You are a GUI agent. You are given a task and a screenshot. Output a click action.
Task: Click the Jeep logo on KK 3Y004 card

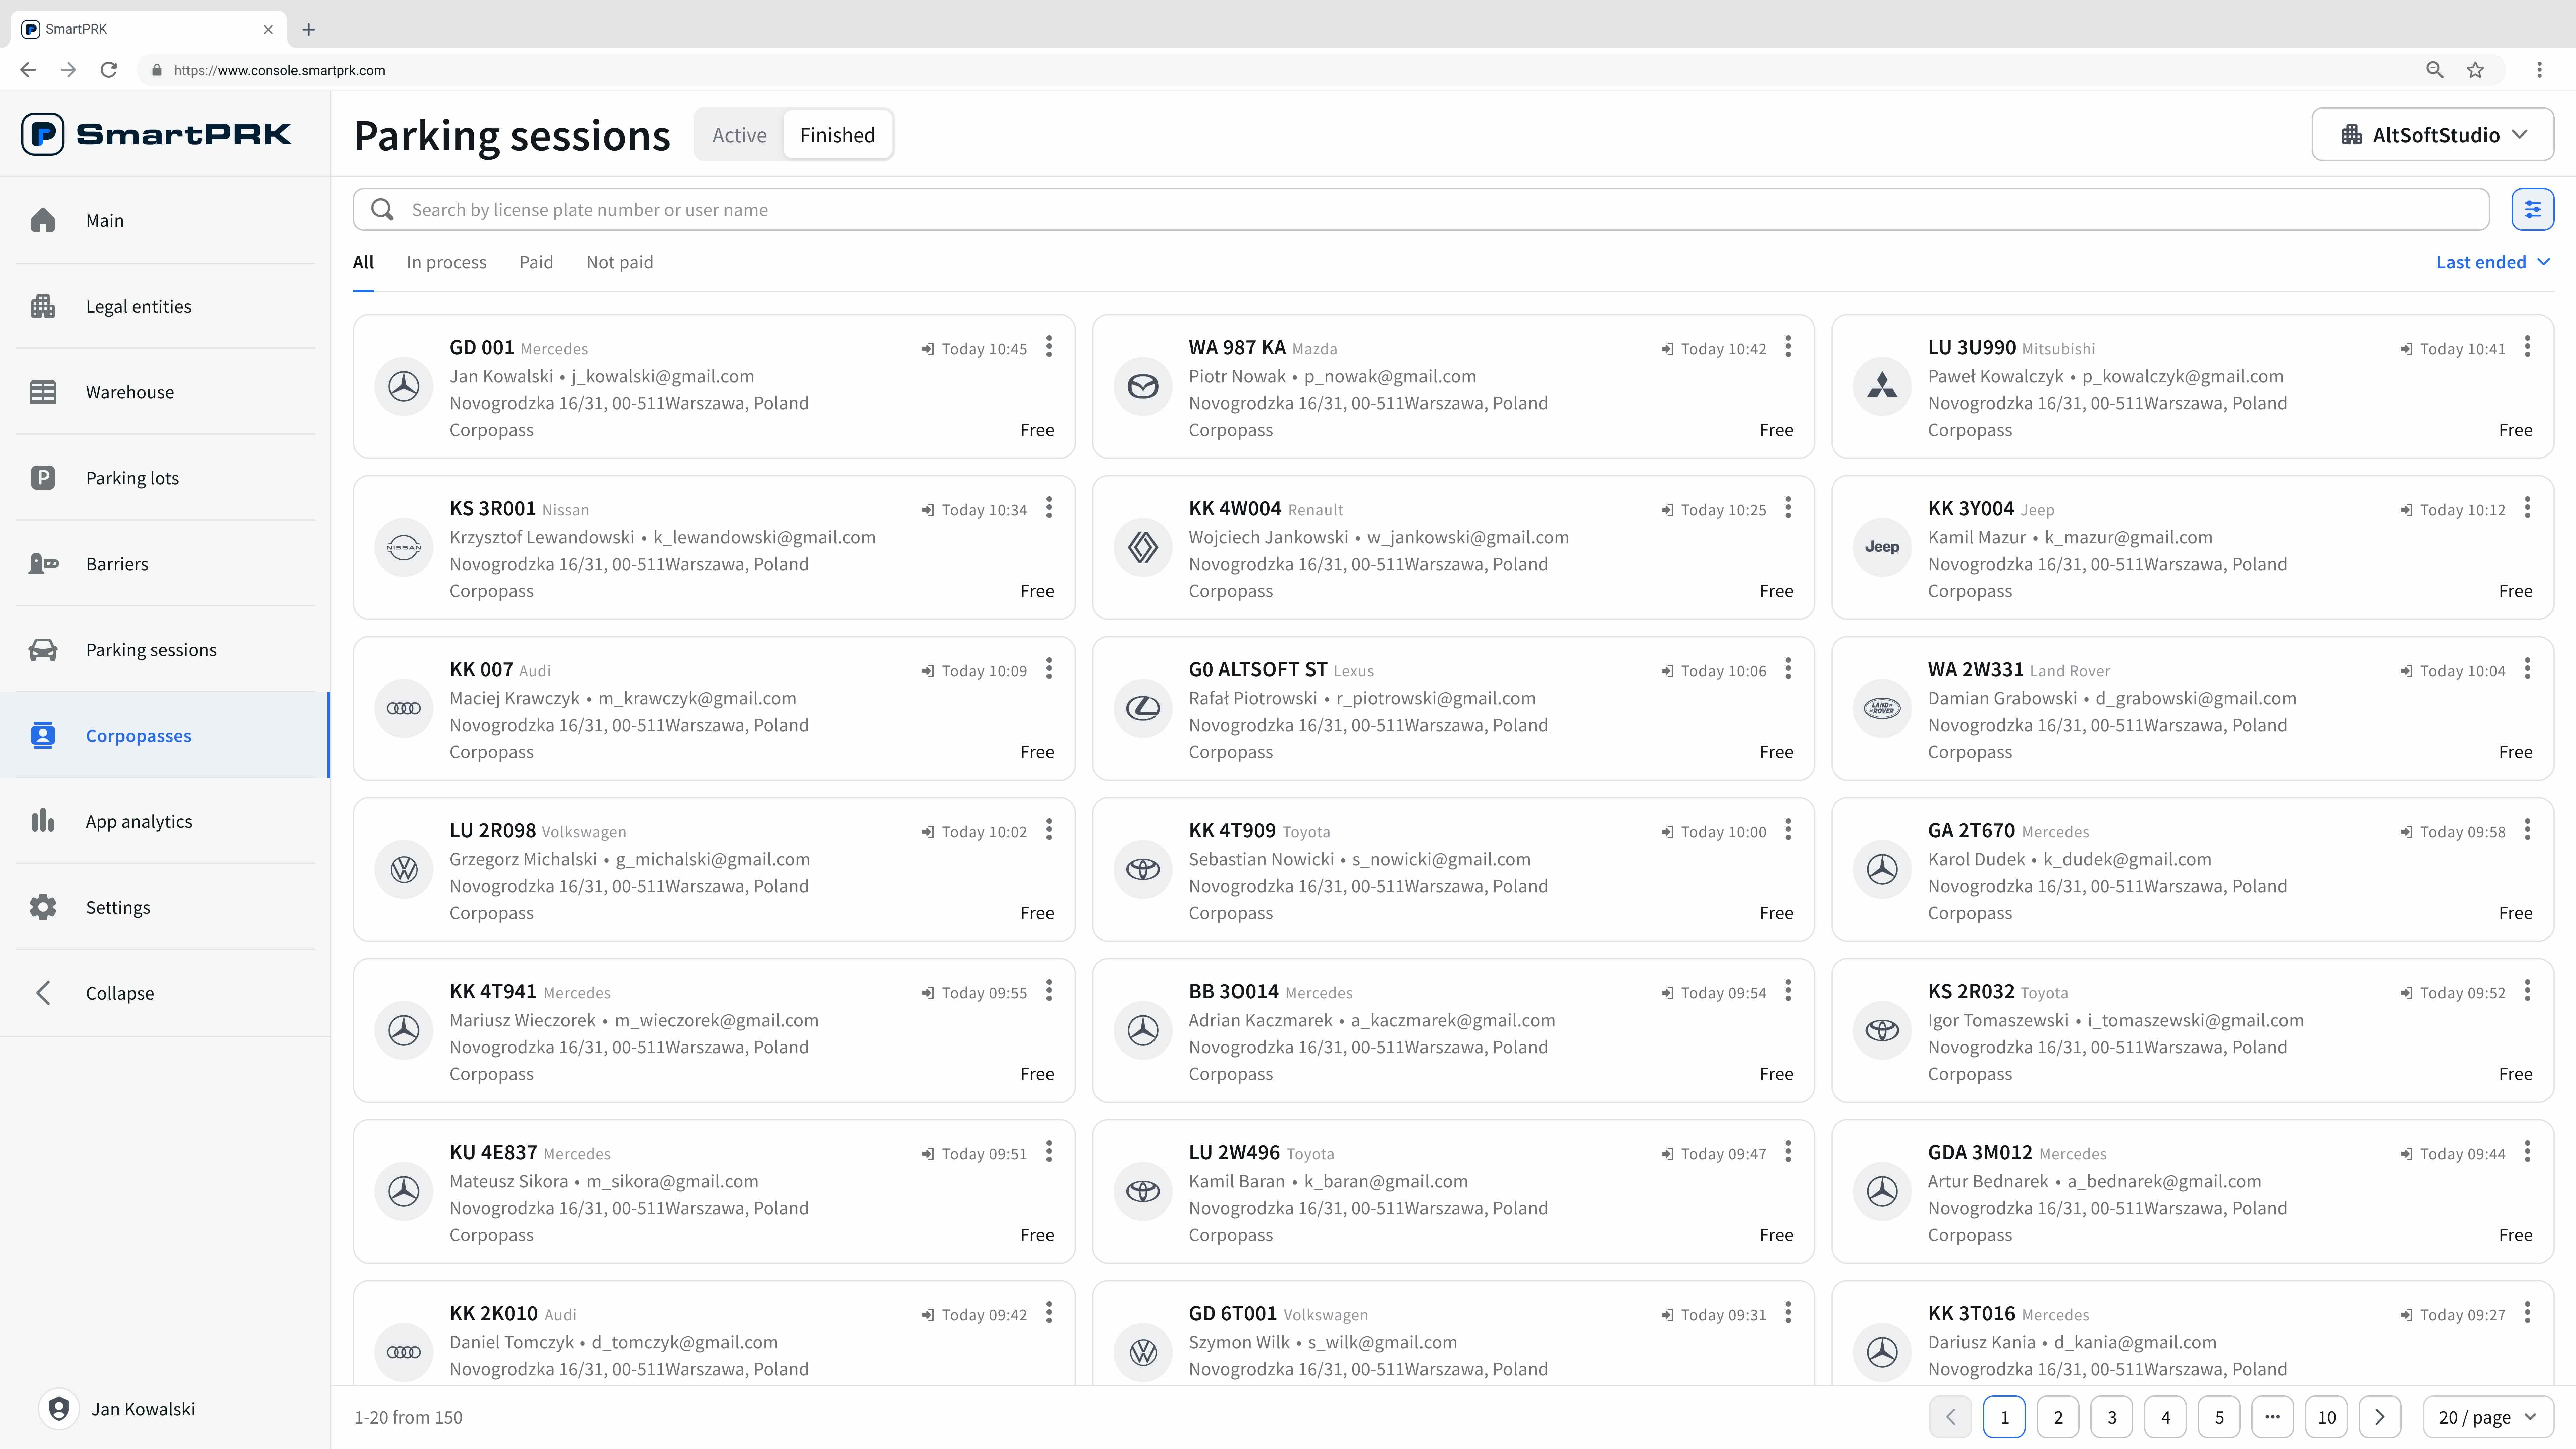[1882, 548]
